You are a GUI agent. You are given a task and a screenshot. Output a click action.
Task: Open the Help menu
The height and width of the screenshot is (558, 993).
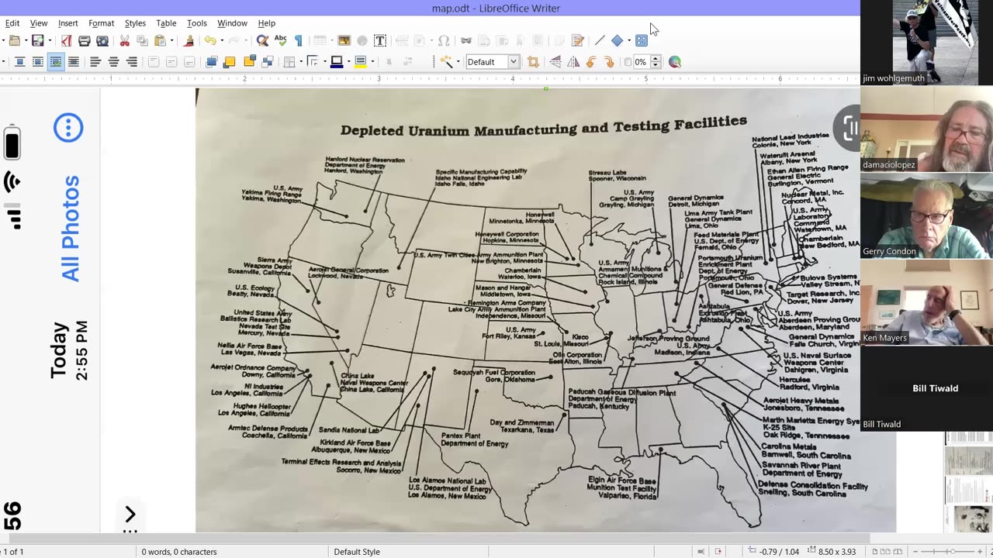(266, 23)
